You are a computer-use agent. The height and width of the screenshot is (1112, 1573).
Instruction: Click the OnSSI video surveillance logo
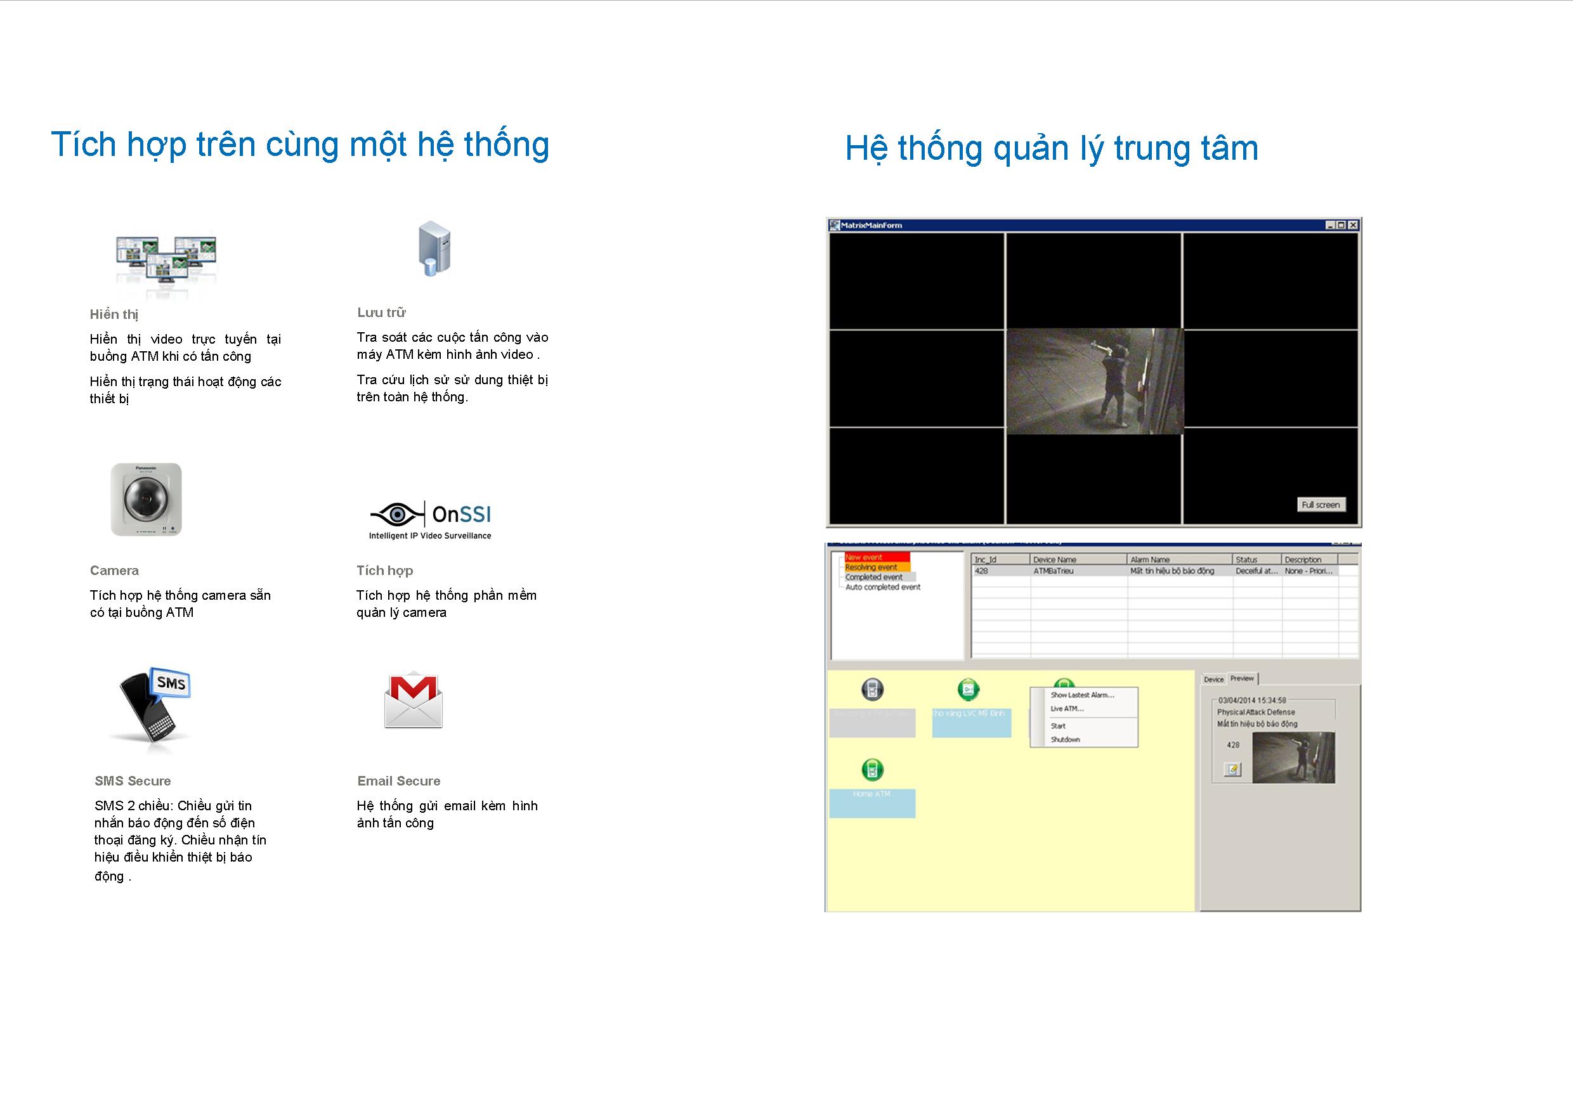point(430,520)
